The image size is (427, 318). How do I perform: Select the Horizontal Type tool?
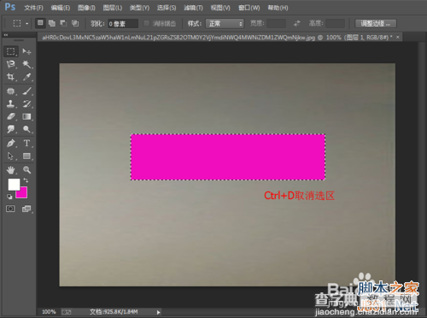26,143
